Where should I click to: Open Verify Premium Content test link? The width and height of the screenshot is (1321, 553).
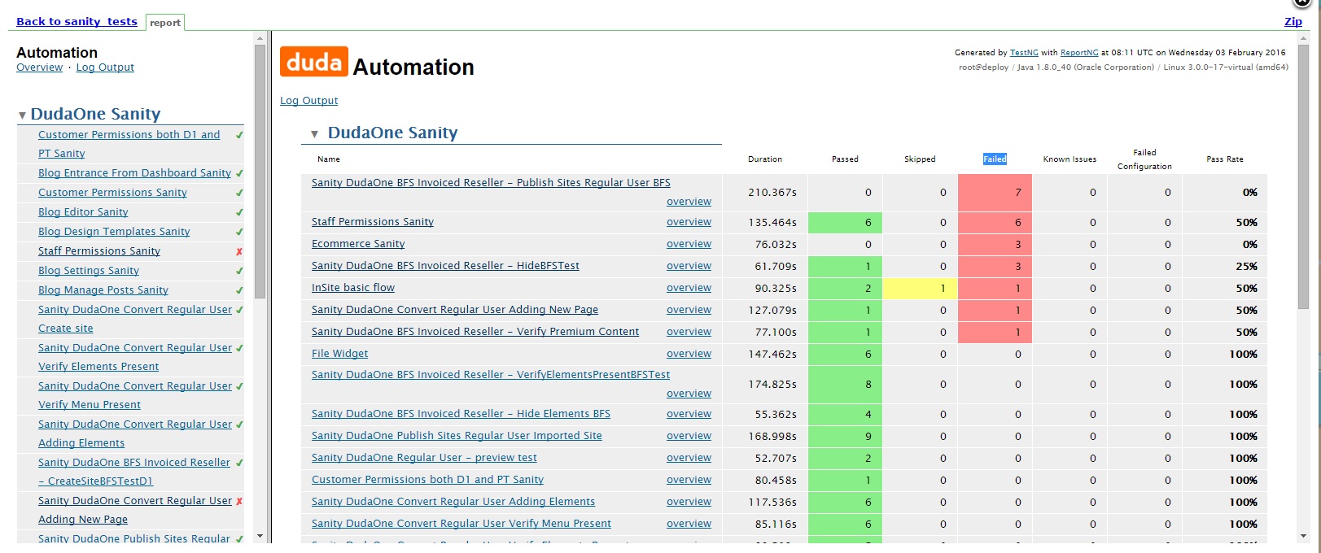(475, 332)
